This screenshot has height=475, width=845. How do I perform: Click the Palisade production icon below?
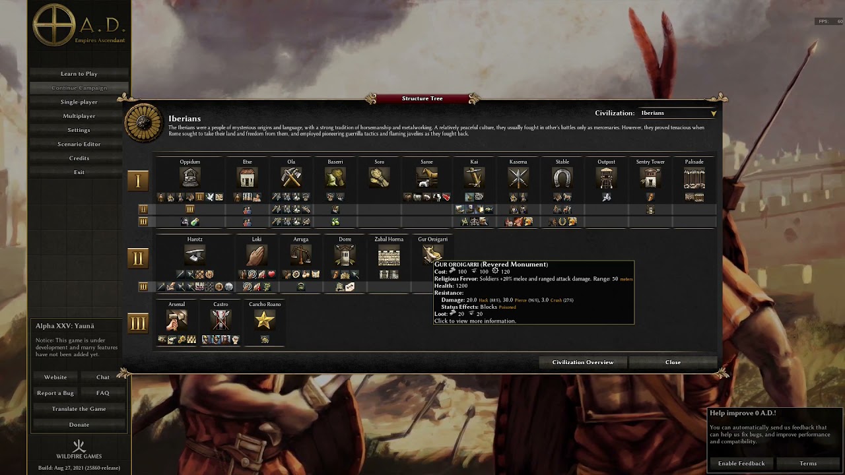pos(694,197)
